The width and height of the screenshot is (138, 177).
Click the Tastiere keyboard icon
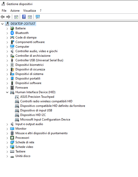(x=12, y=151)
